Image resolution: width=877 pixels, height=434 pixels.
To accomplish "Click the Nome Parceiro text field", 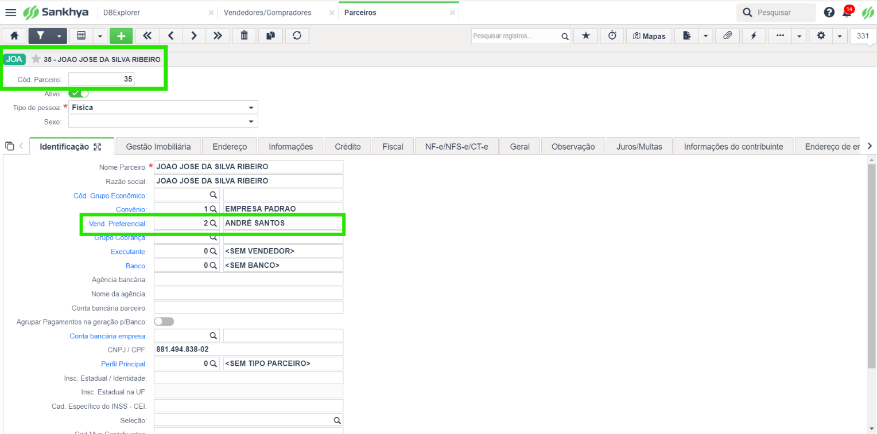I will pyautogui.click(x=249, y=167).
